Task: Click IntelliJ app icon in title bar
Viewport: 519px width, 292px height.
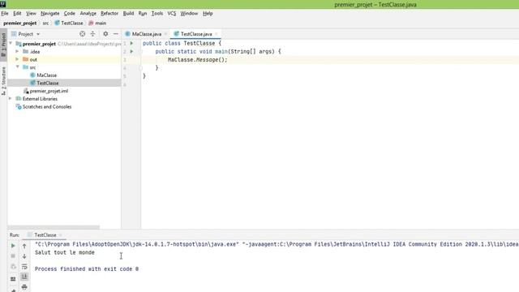Action: [3, 4]
